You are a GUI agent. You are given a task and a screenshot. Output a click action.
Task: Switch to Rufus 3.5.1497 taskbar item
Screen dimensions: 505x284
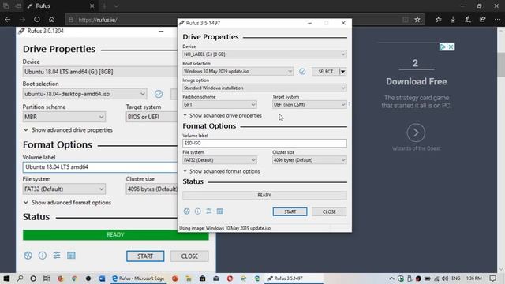pyautogui.click(x=293, y=278)
